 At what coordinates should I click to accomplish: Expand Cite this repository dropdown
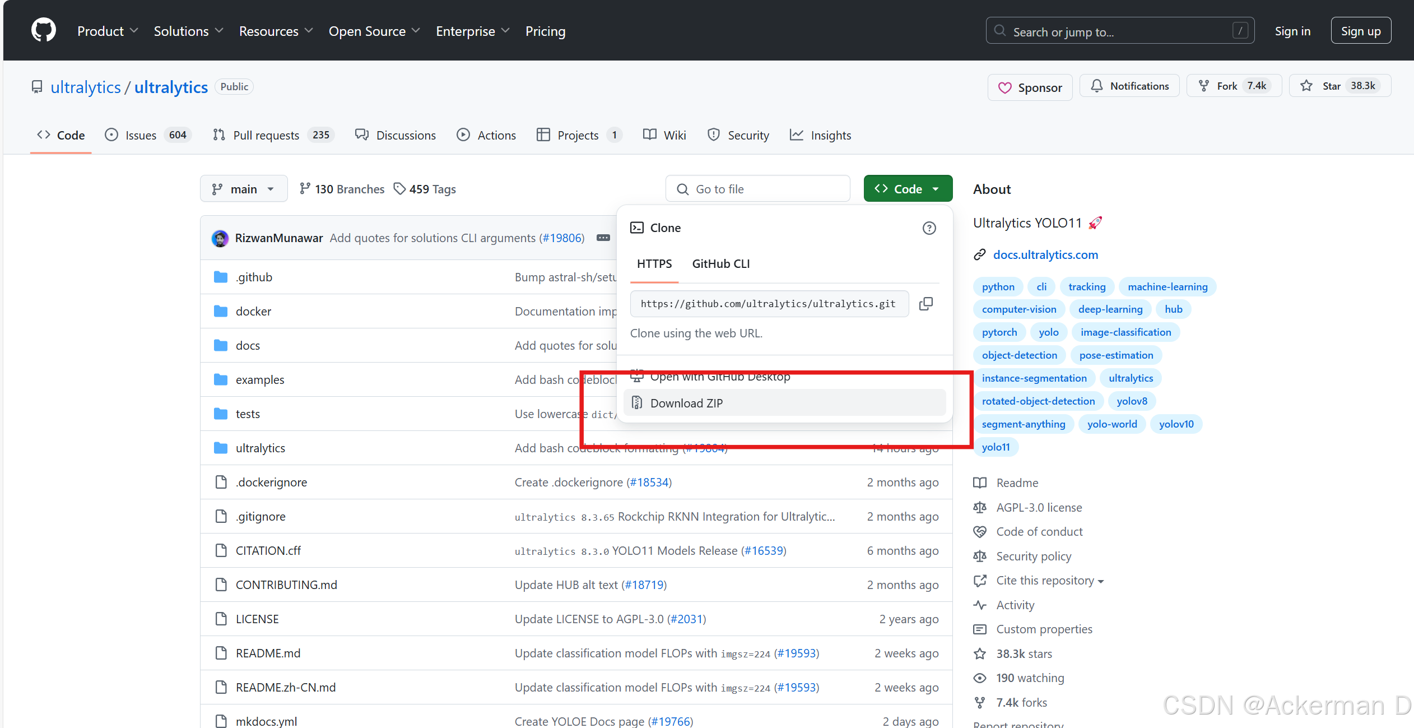tap(1049, 581)
